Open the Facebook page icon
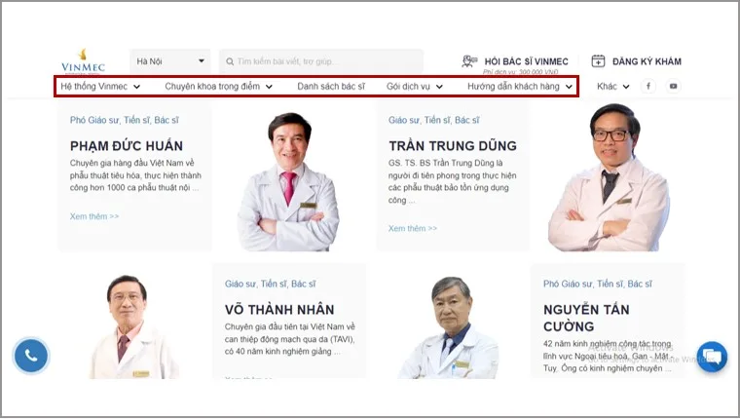740x419 pixels. pyautogui.click(x=647, y=86)
